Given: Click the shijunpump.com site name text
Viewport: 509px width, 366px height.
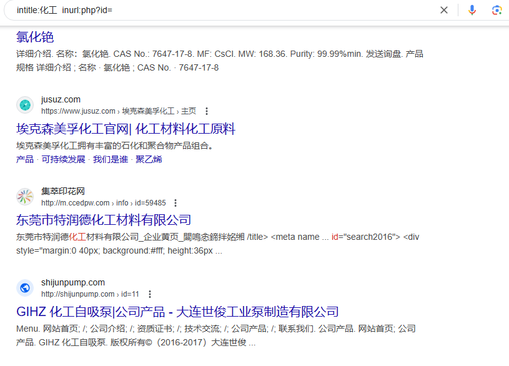Looking at the screenshot, I should [73, 282].
